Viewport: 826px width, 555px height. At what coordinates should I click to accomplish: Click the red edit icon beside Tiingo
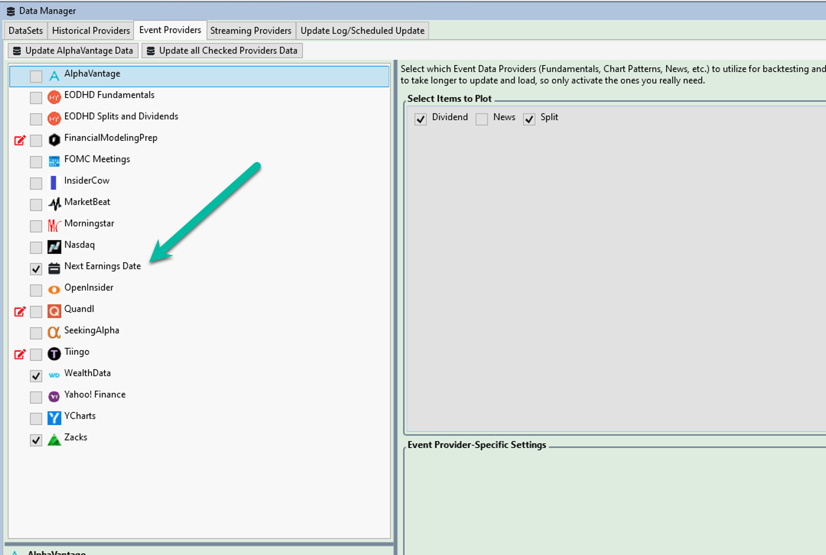(20, 354)
